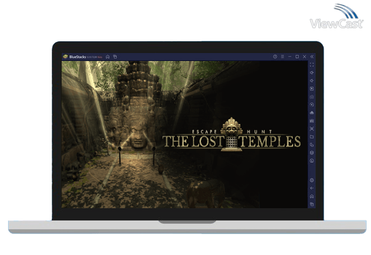This screenshot has height=255, width=371.
Task: Open the hamburger menu in title bar
Action: pos(282,57)
